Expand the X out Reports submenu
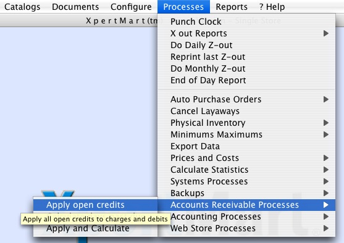 click(x=246, y=33)
